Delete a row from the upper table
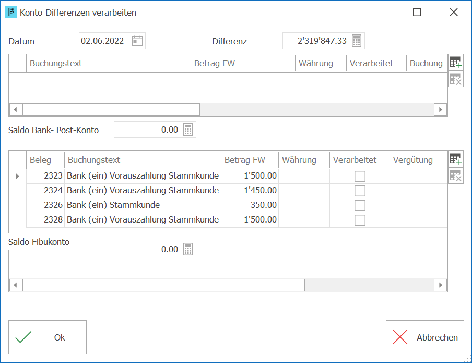Viewport: 472px width, 363px height. [x=455, y=79]
